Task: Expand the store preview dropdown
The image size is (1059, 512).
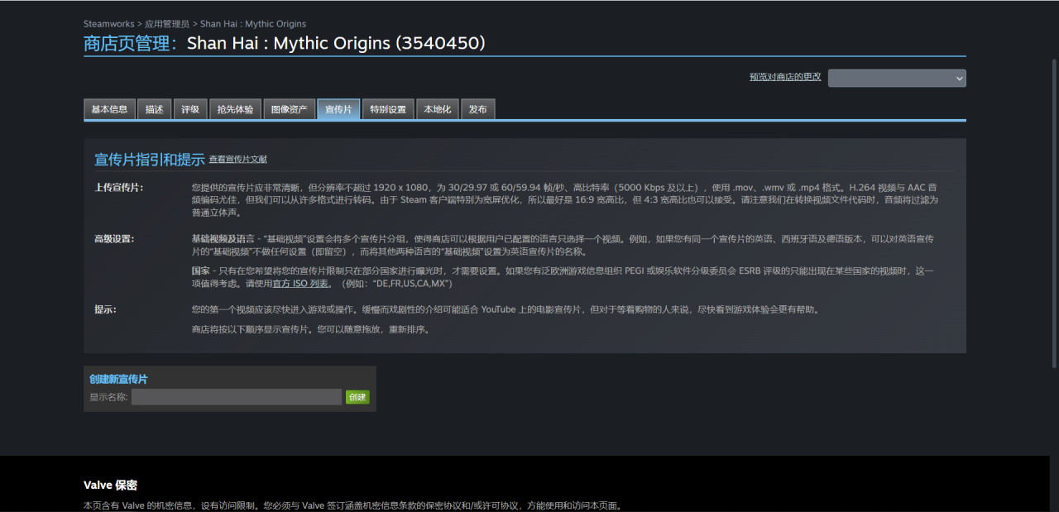Action: [x=897, y=78]
